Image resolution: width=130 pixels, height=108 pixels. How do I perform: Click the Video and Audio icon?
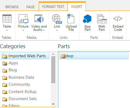39,18
